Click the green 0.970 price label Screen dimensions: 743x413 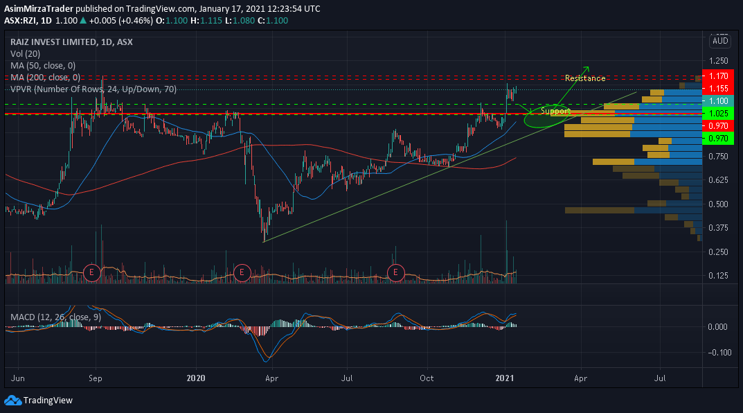click(x=718, y=139)
